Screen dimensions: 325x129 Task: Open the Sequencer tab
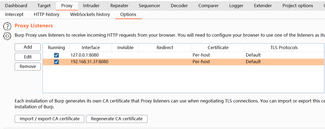click(149, 6)
